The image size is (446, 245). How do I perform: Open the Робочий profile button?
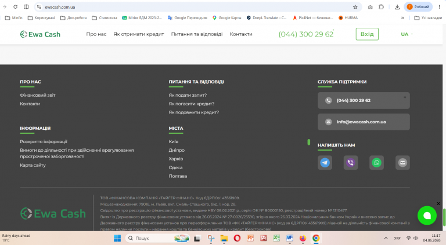418,7
